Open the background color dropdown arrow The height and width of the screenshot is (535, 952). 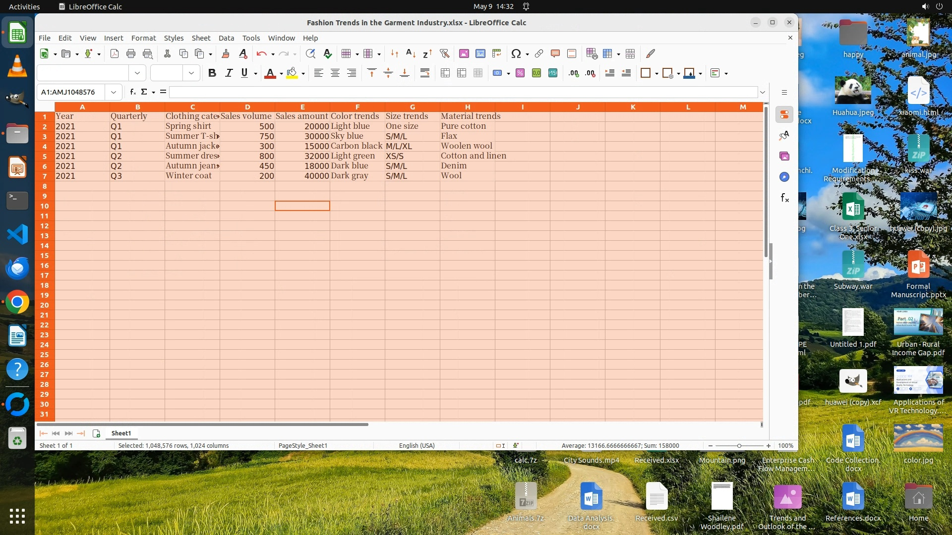click(x=303, y=73)
